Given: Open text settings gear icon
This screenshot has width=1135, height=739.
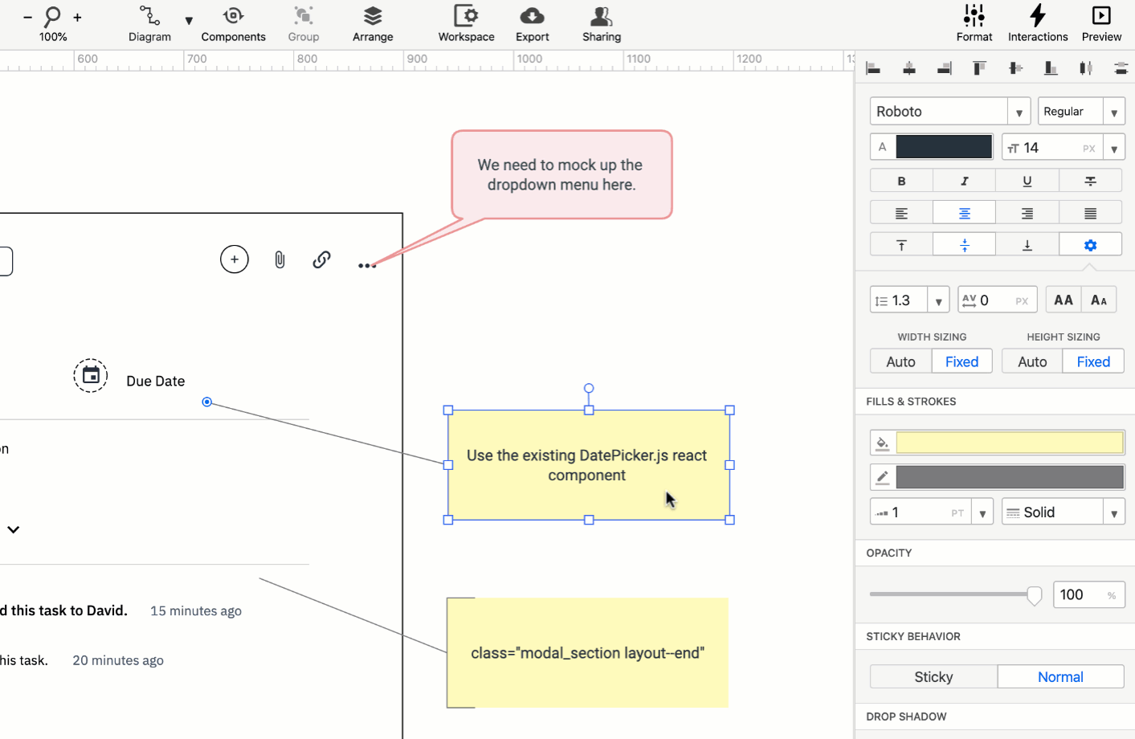Looking at the screenshot, I should [1090, 246].
